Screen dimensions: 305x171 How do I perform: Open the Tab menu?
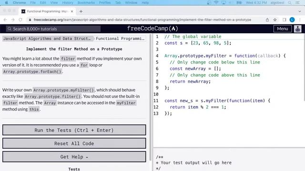coord(118,3)
